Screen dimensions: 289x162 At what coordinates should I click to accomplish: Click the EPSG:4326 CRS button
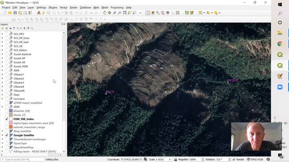tap(255, 159)
